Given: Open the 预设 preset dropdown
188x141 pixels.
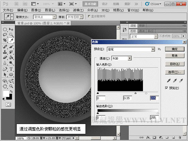Looking at the screenshot, I should (x=153, y=49).
